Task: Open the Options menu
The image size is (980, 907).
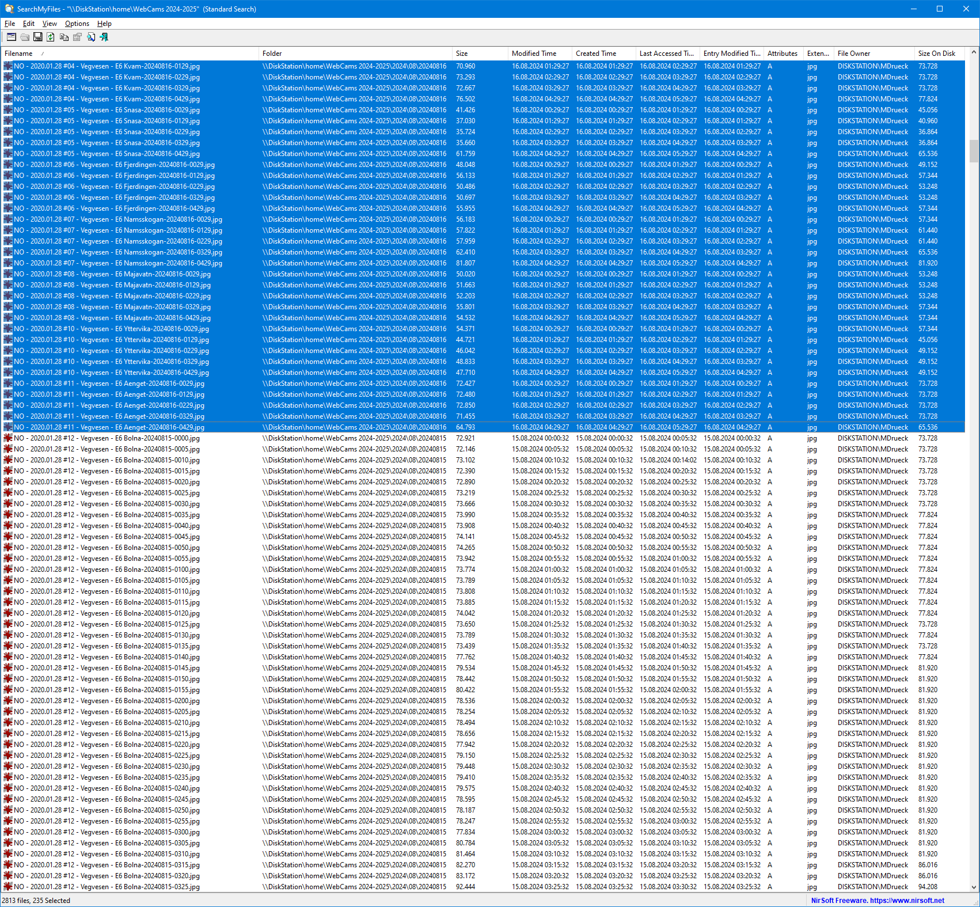Action: (77, 24)
